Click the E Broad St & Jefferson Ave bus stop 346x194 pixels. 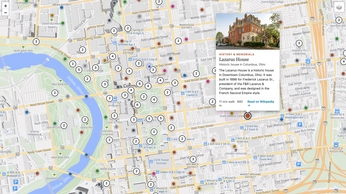click(308, 61)
